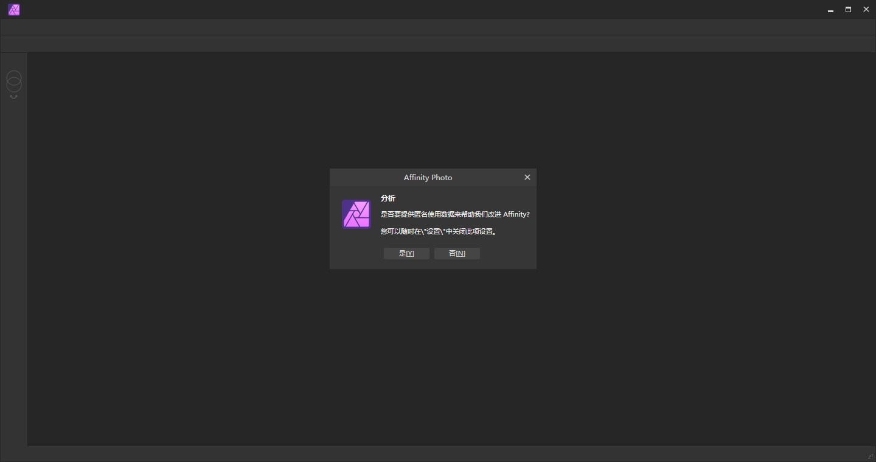
Task: Click the question '是否要提供匿名使用数据来帮助我们改进 Affinity?'
Action: coord(455,214)
